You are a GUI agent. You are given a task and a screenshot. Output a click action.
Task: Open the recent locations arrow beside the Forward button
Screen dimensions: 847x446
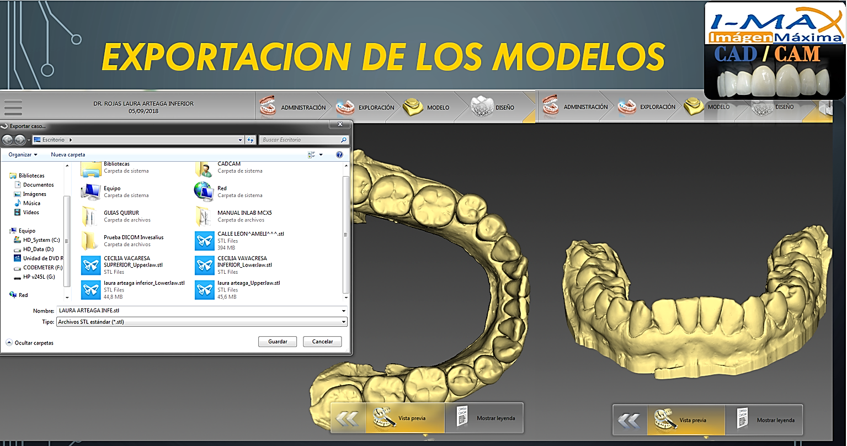coord(29,140)
